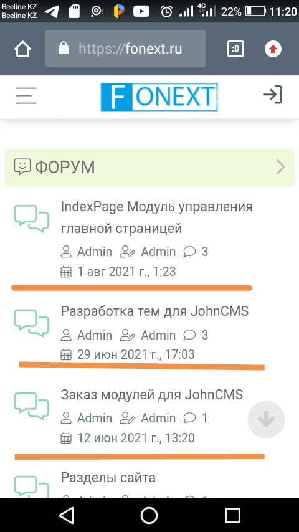
Task: Open topic Разработка тем для JohnCMS
Action: coord(154,311)
